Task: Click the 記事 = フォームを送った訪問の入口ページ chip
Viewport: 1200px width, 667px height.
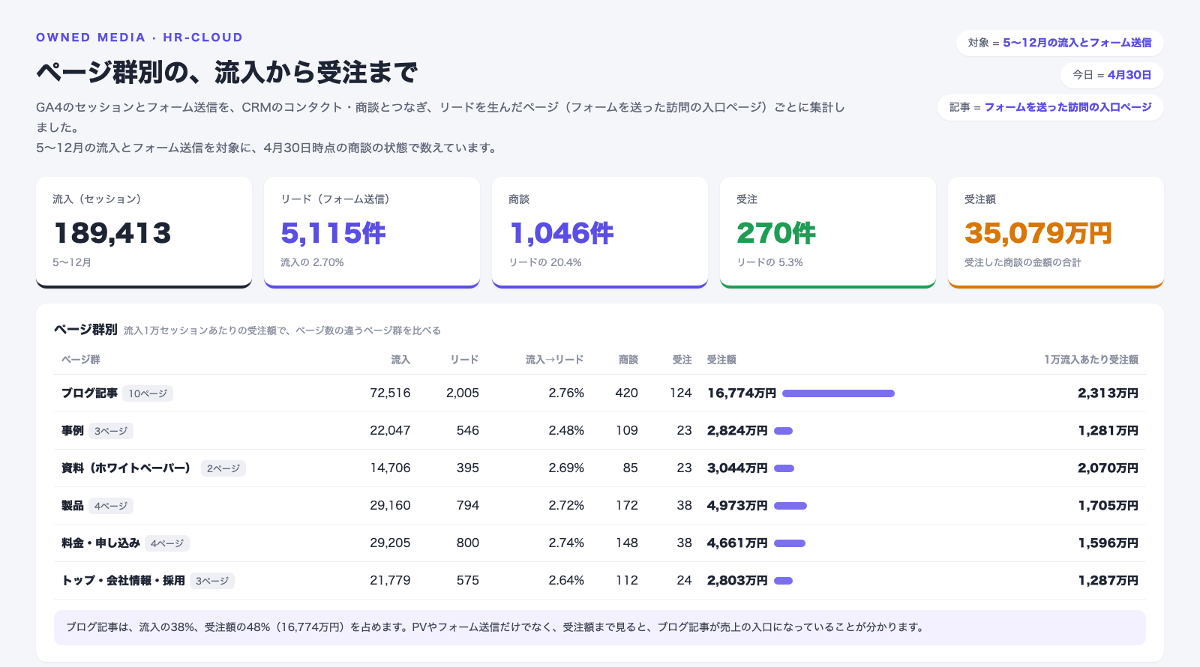Action: point(1051,107)
